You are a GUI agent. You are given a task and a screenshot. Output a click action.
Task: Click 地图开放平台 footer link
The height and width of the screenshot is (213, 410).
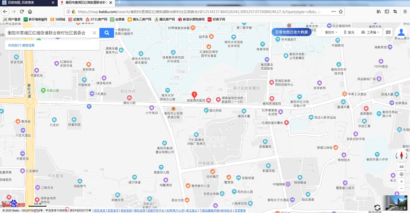[156, 210]
